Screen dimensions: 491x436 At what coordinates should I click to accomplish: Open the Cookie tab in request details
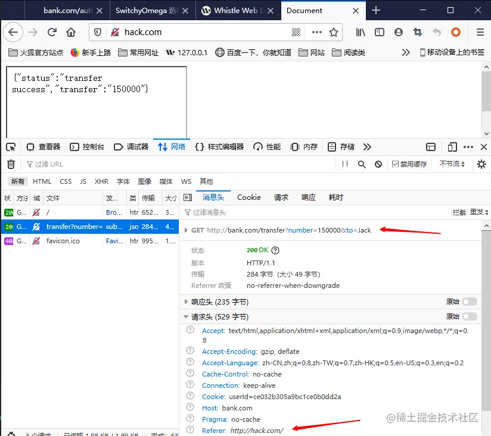249,197
